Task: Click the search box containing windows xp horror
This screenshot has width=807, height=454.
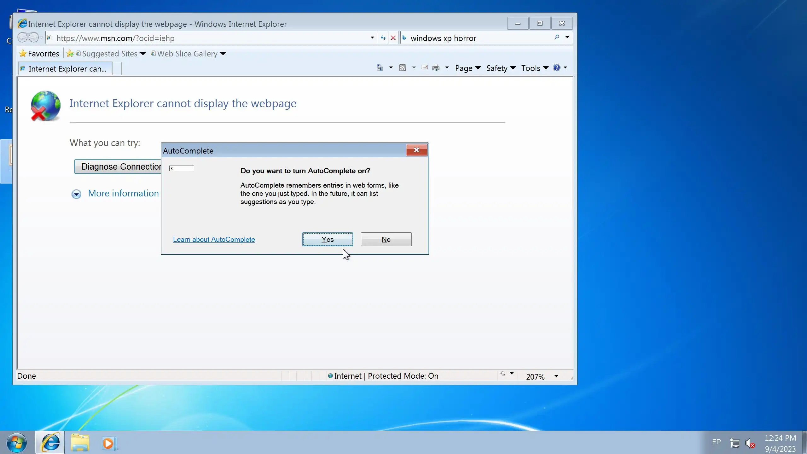Action: 473,38
